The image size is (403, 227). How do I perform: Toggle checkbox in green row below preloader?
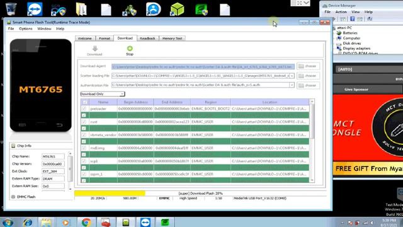click(x=84, y=115)
